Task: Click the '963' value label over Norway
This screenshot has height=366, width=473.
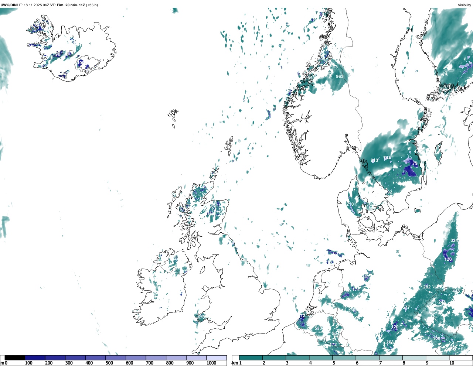Action: click(340, 76)
